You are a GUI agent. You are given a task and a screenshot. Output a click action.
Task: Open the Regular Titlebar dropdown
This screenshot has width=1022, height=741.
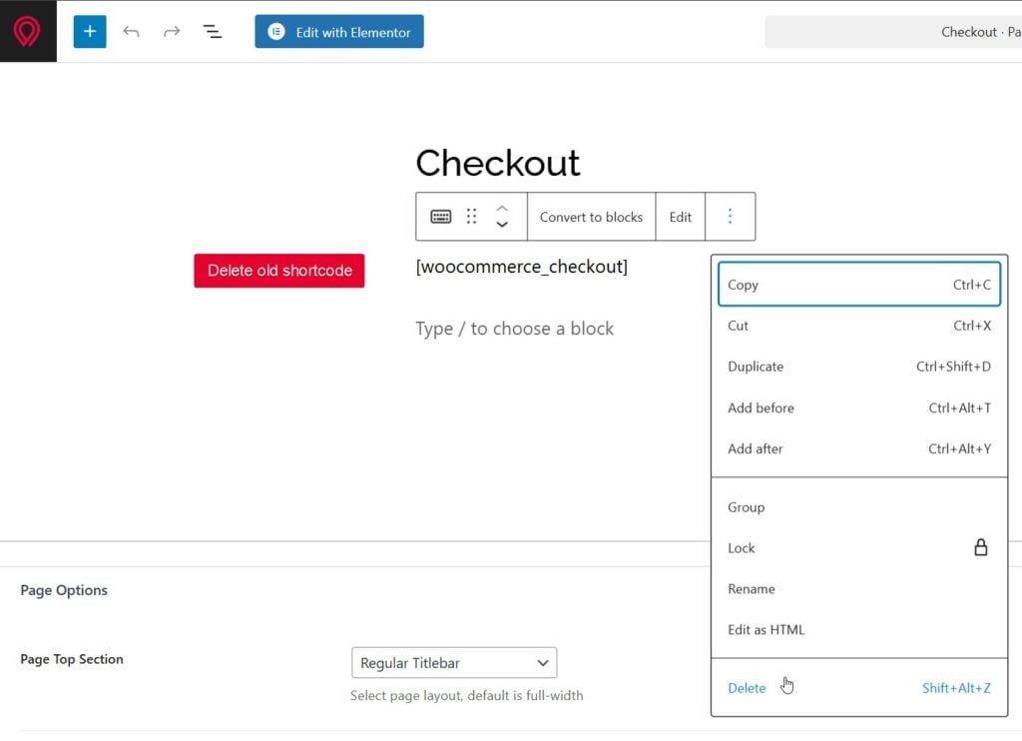coord(454,663)
